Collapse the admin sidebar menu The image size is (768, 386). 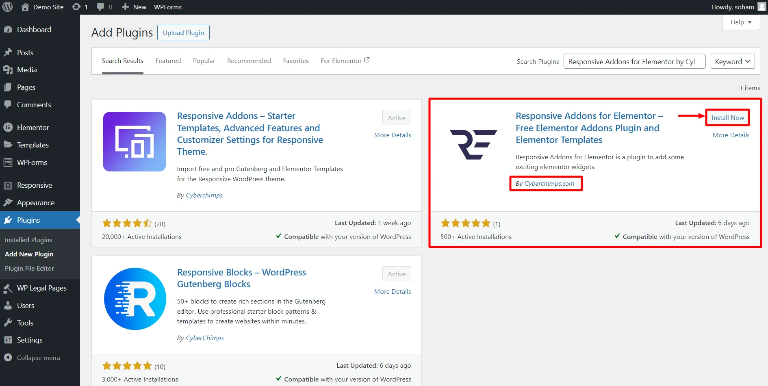pos(32,358)
